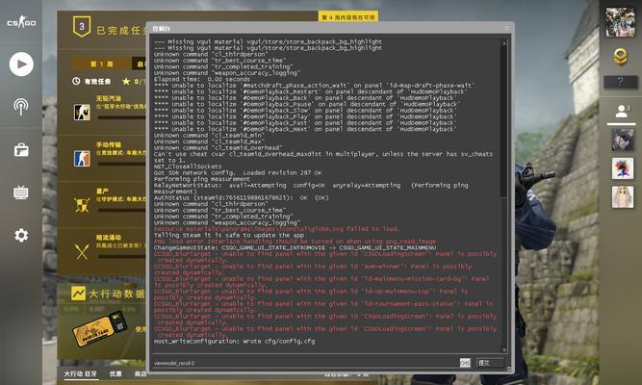Click the console resize grip corner
Viewport: 642px width, 385px height.
(509, 369)
